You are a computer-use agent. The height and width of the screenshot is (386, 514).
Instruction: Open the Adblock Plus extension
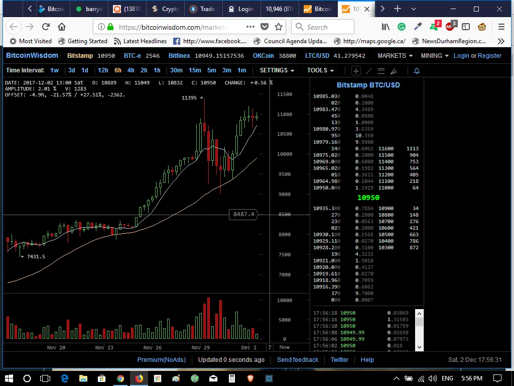click(450, 26)
